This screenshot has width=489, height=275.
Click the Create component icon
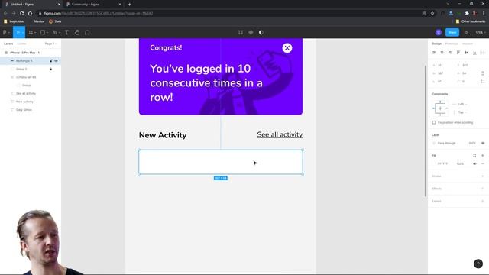pyautogui.click(x=251, y=32)
